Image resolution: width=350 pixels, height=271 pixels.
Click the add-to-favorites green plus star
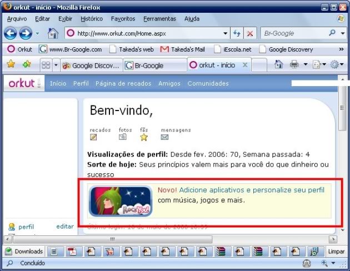tap(27, 64)
